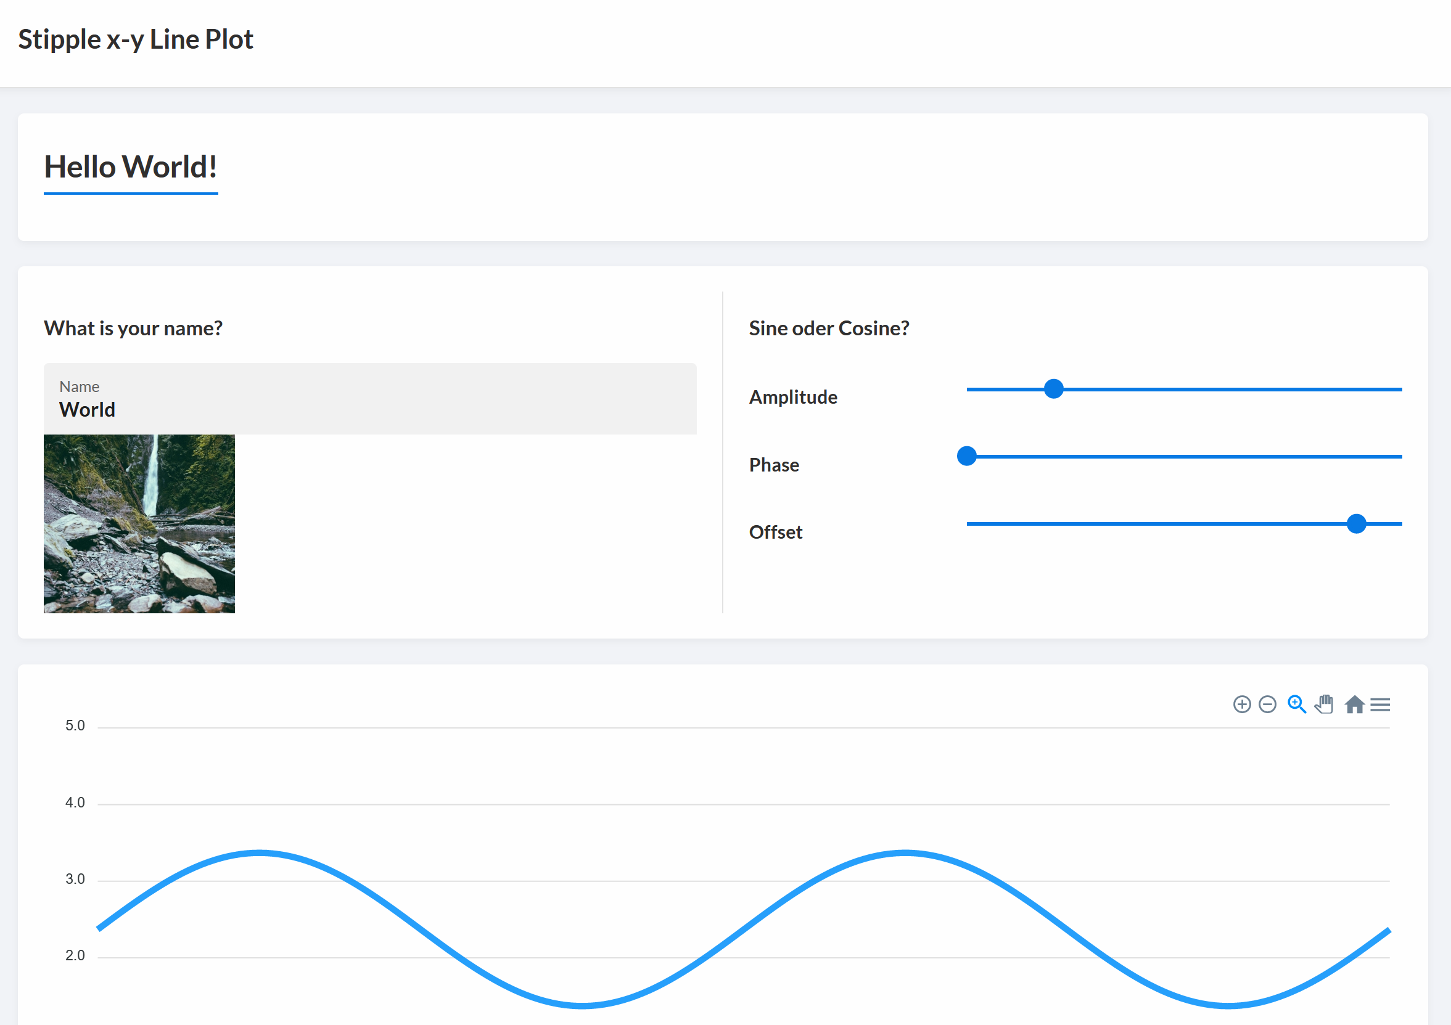The image size is (1451, 1025).
Task: Click the Offset label text
Action: tap(775, 533)
